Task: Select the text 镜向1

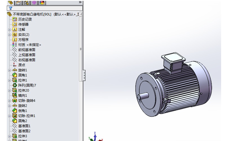Action: (23, 96)
